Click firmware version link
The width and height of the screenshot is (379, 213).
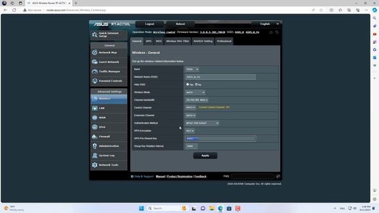click(213, 32)
